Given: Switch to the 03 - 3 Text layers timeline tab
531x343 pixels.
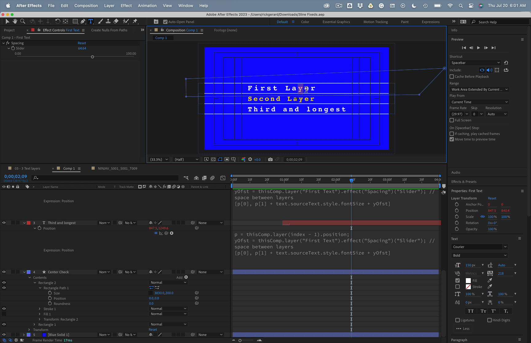Looking at the screenshot, I should 27,168.
